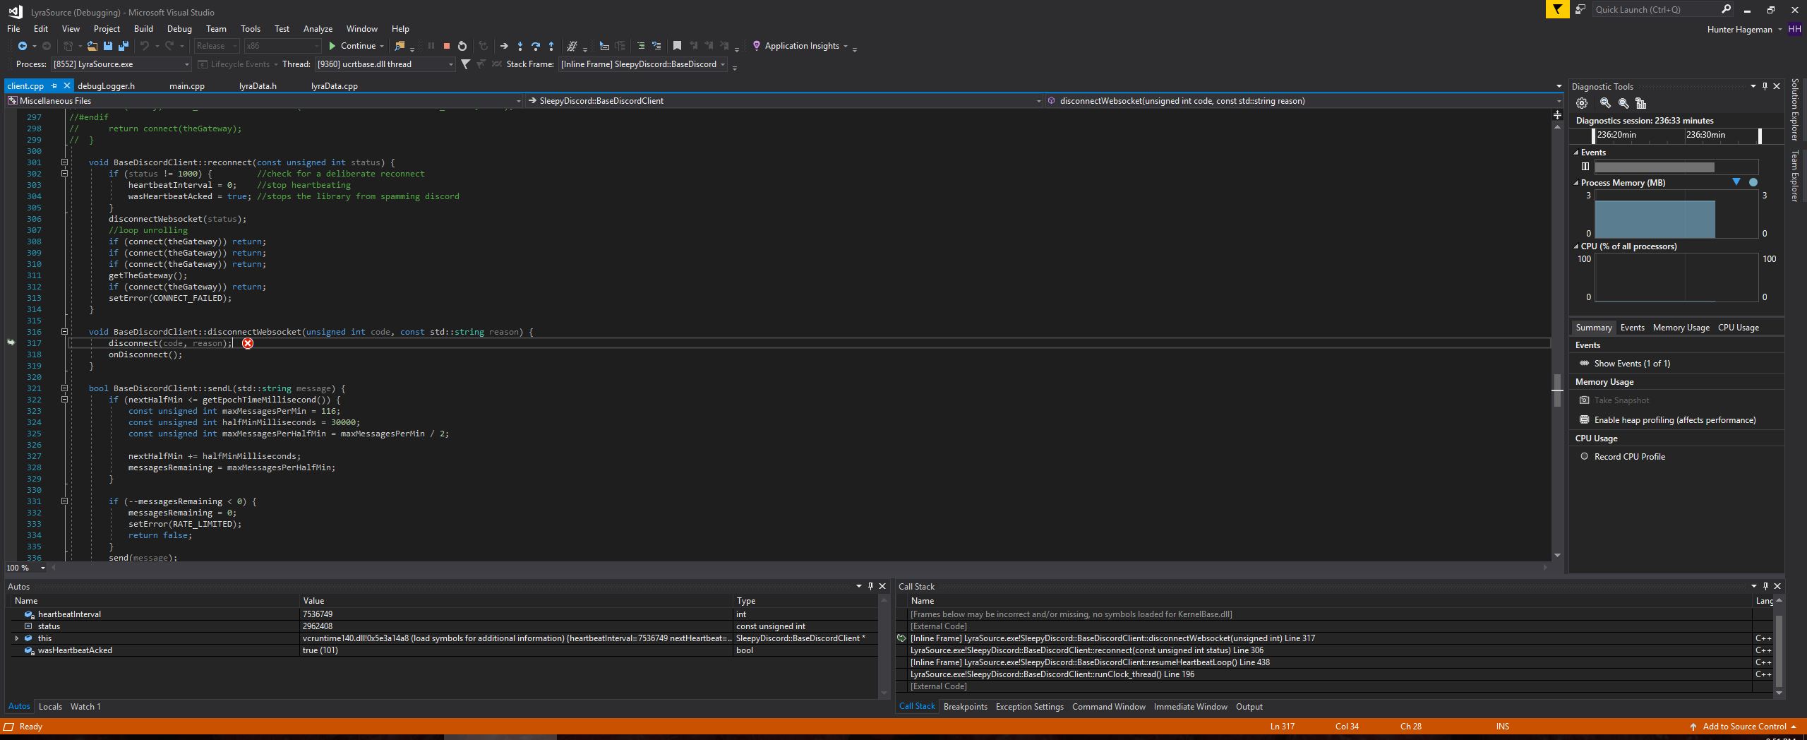Pause program execution using the Break All icon
Viewport: 1807px width, 740px height.
tap(431, 46)
